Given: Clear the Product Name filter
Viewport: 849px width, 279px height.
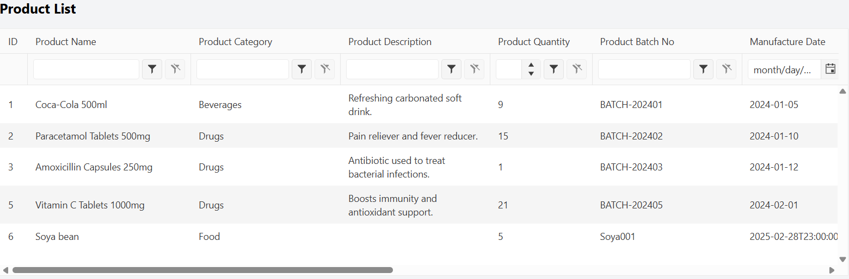Looking at the screenshot, I should (175, 69).
